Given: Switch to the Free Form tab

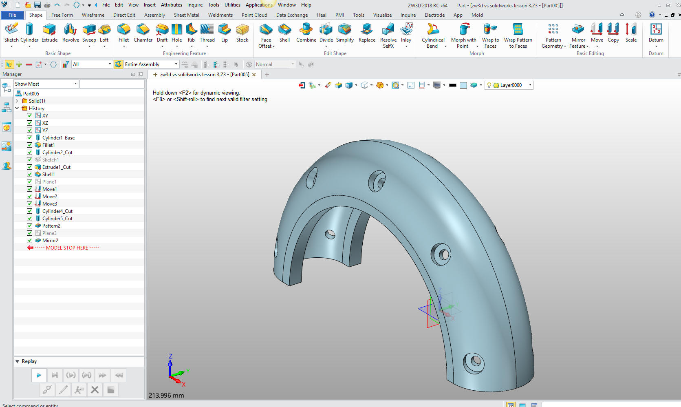Looking at the screenshot, I should (62, 15).
